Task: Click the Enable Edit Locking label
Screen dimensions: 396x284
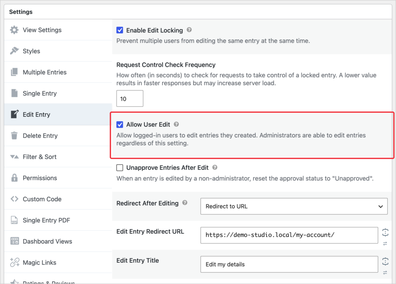Action: [x=155, y=30]
